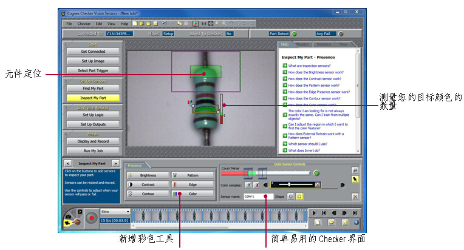Image resolution: width=464 pixels, height=250 pixels.
Task: Click the Find My Part button
Action: coord(93,89)
